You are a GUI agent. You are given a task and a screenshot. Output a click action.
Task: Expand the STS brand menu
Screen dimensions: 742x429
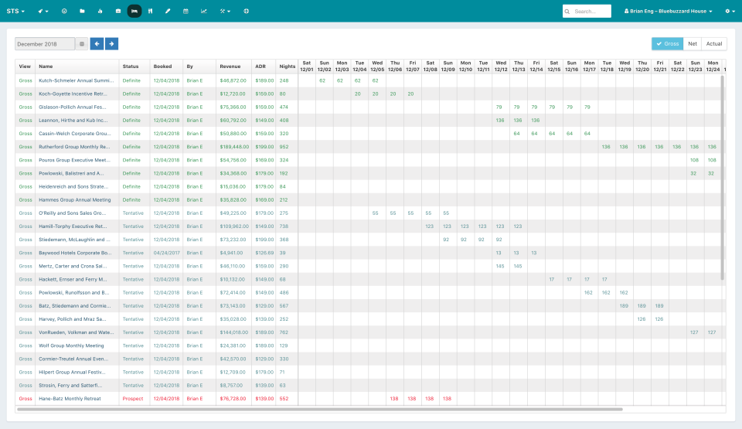[15, 11]
